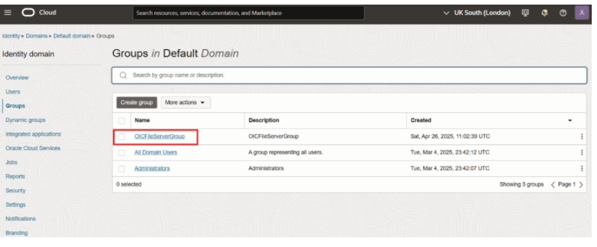Viewport: 597px width, 247px height.
Task: Open Settings in the side menu
Action: pyautogui.click(x=16, y=204)
